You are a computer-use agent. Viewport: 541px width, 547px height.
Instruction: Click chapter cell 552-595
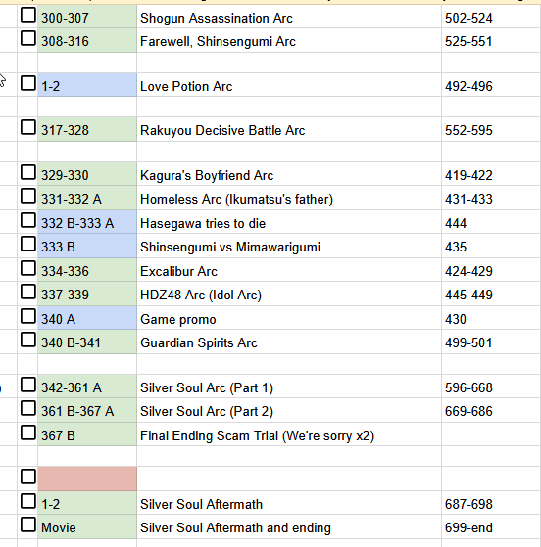tap(491, 129)
